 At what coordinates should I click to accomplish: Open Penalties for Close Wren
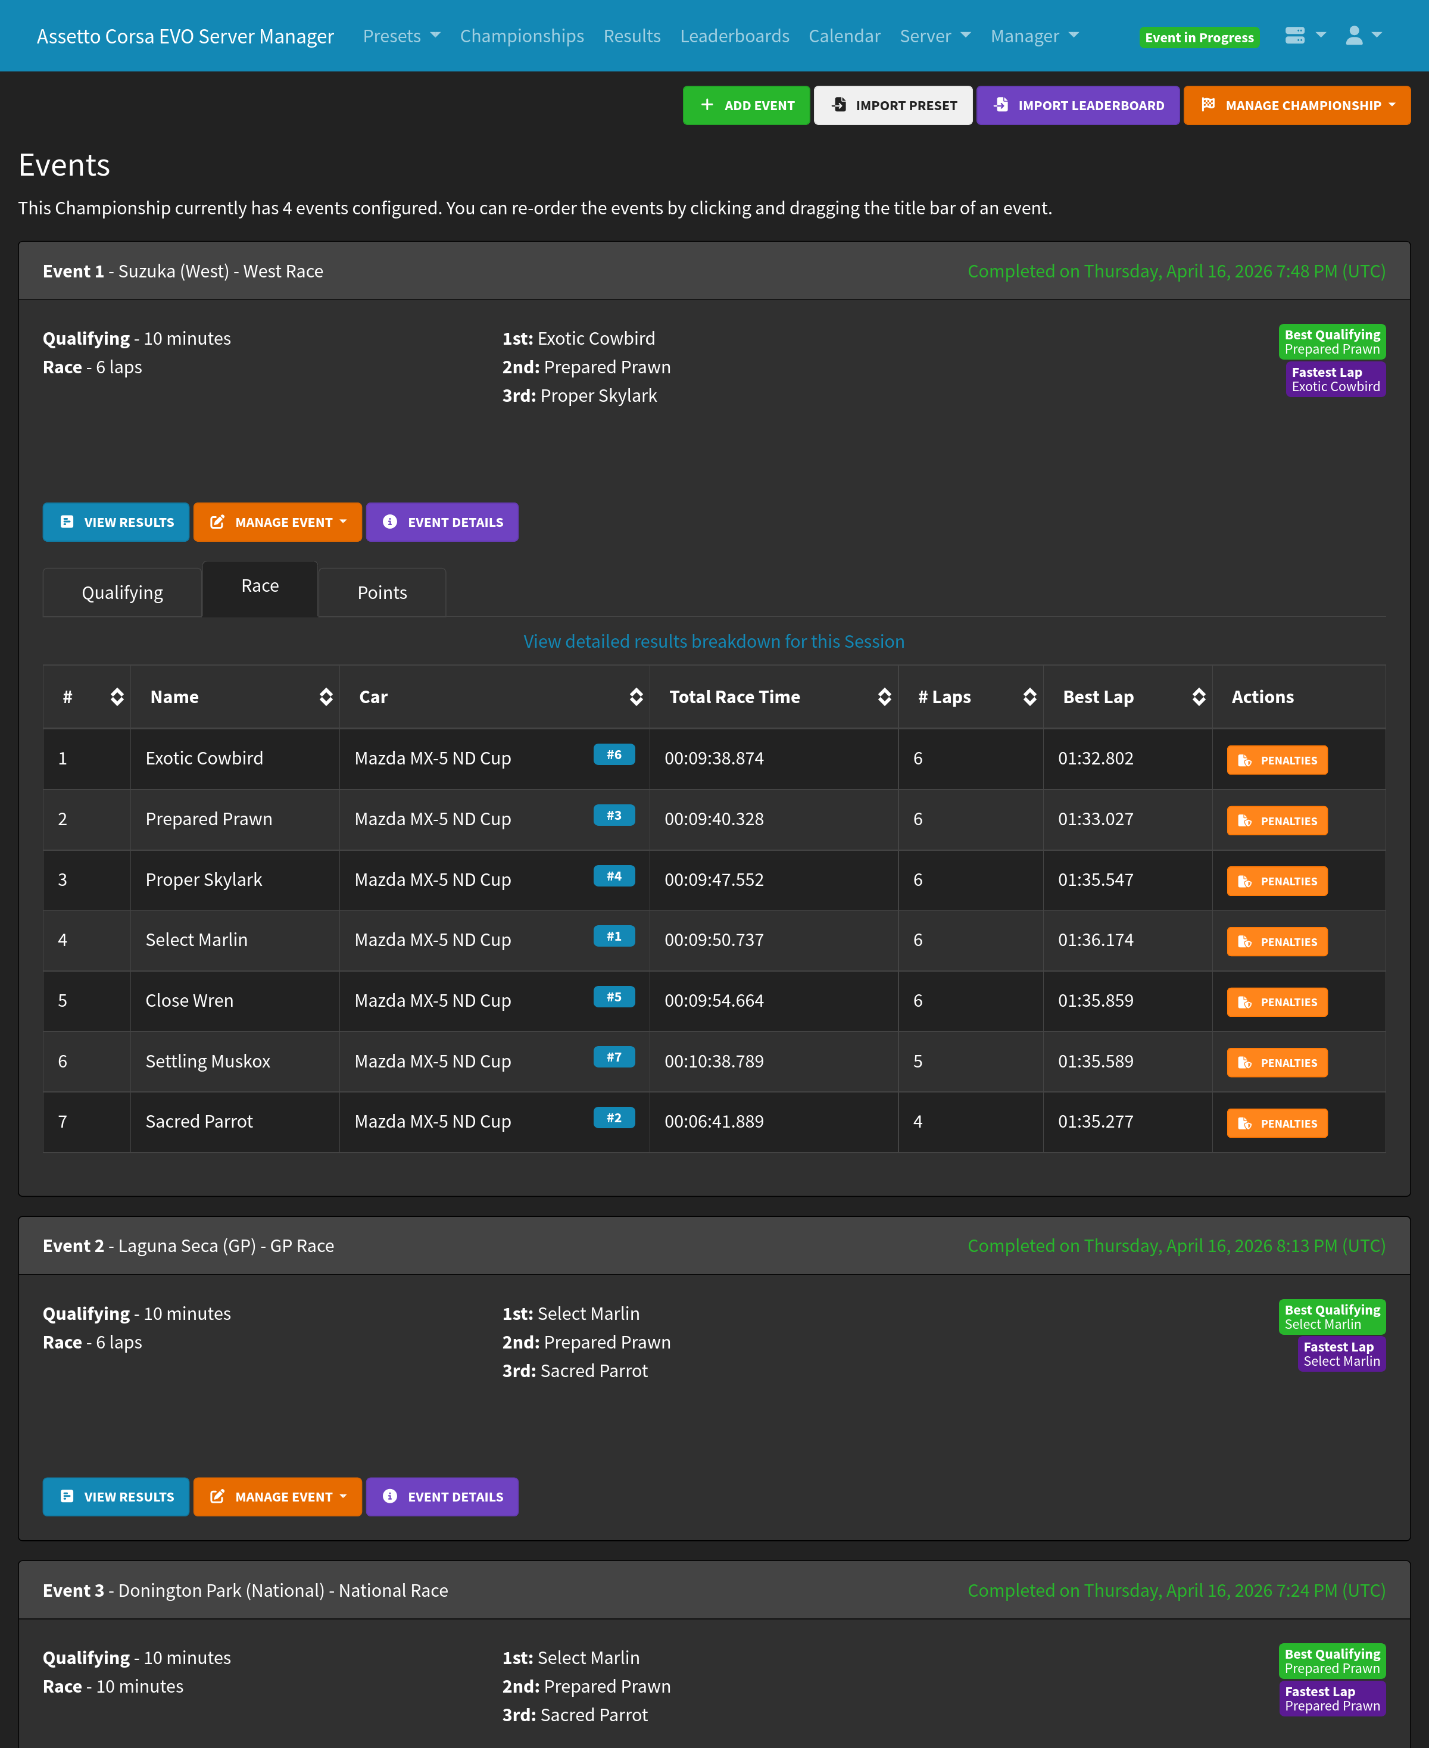click(1277, 1001)
